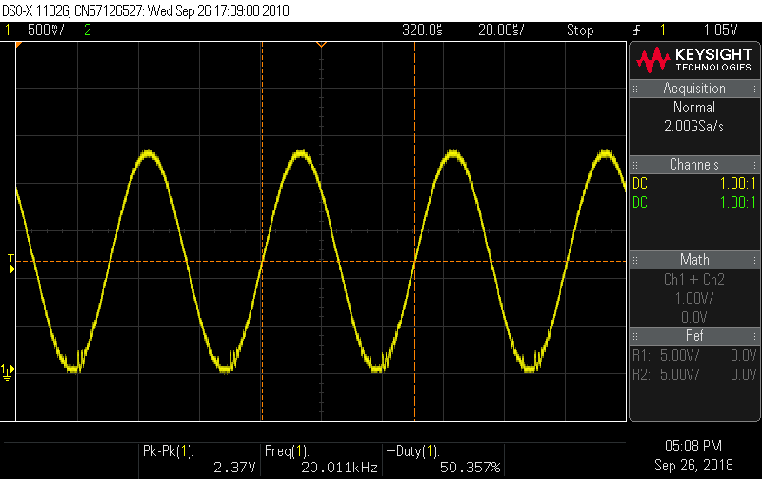
Task: Click the Ref header left grip icon
Action: tap(635, 336)
